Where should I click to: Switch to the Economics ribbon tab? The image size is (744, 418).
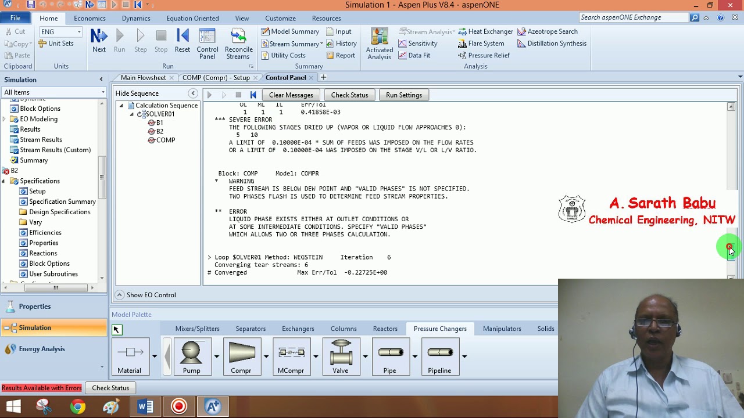(90, 19)
